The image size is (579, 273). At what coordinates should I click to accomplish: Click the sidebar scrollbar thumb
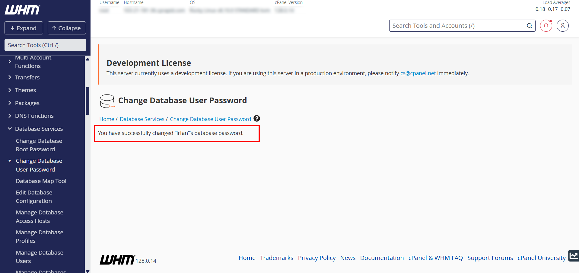87,101
